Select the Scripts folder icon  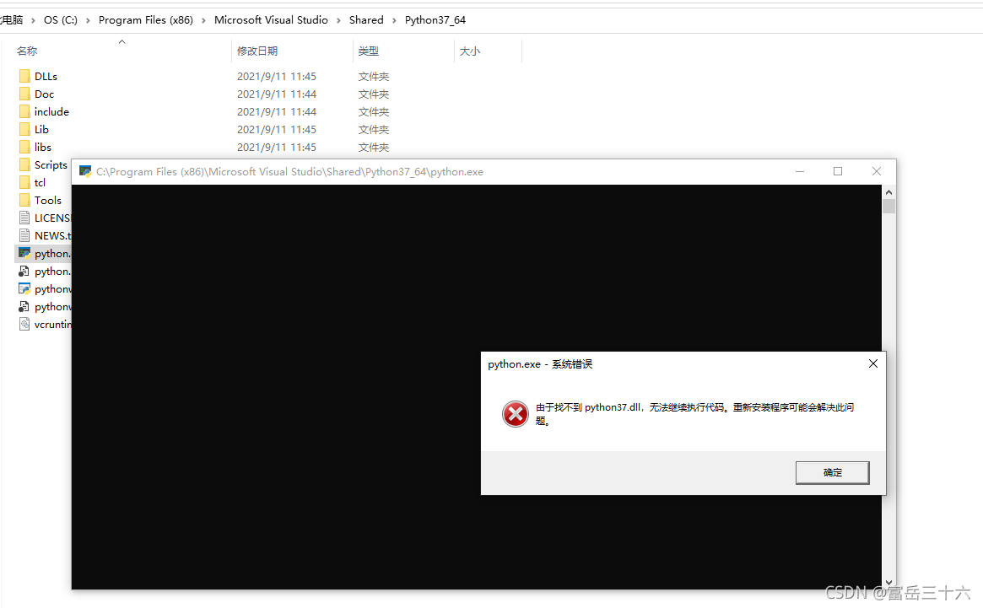pos(24,164)
